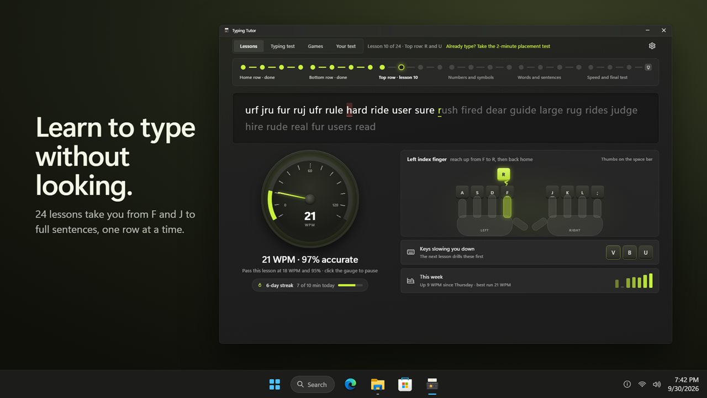Take the 2-minute placement test link
The width and height of the screenshot is (707, 398).
498,46
